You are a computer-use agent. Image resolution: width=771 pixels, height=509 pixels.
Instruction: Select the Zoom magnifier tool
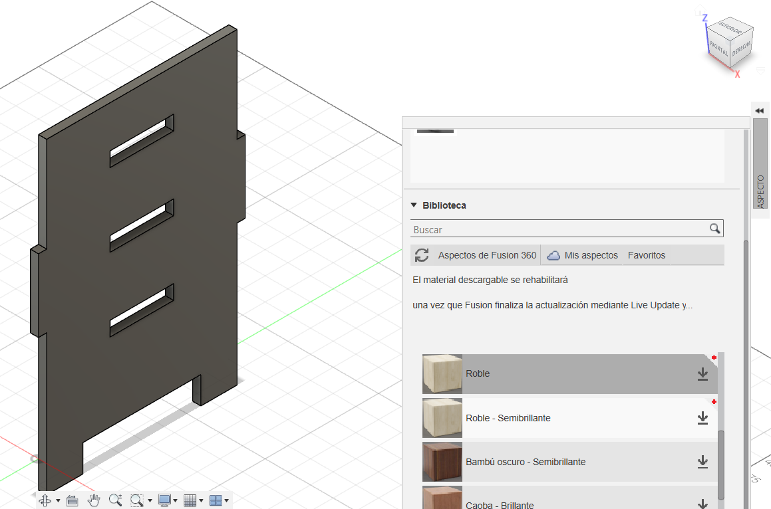[116, 500]
